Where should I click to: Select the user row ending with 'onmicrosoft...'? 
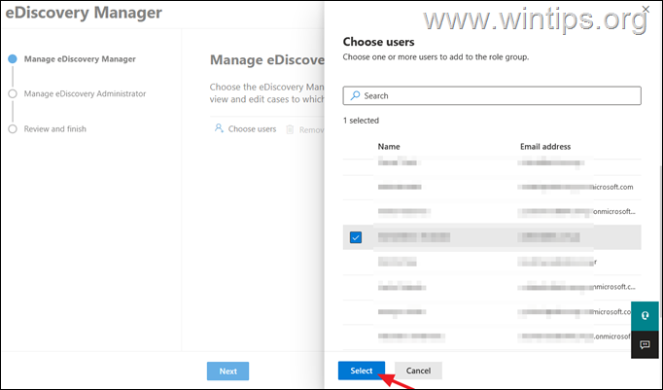tap(492, 211)
